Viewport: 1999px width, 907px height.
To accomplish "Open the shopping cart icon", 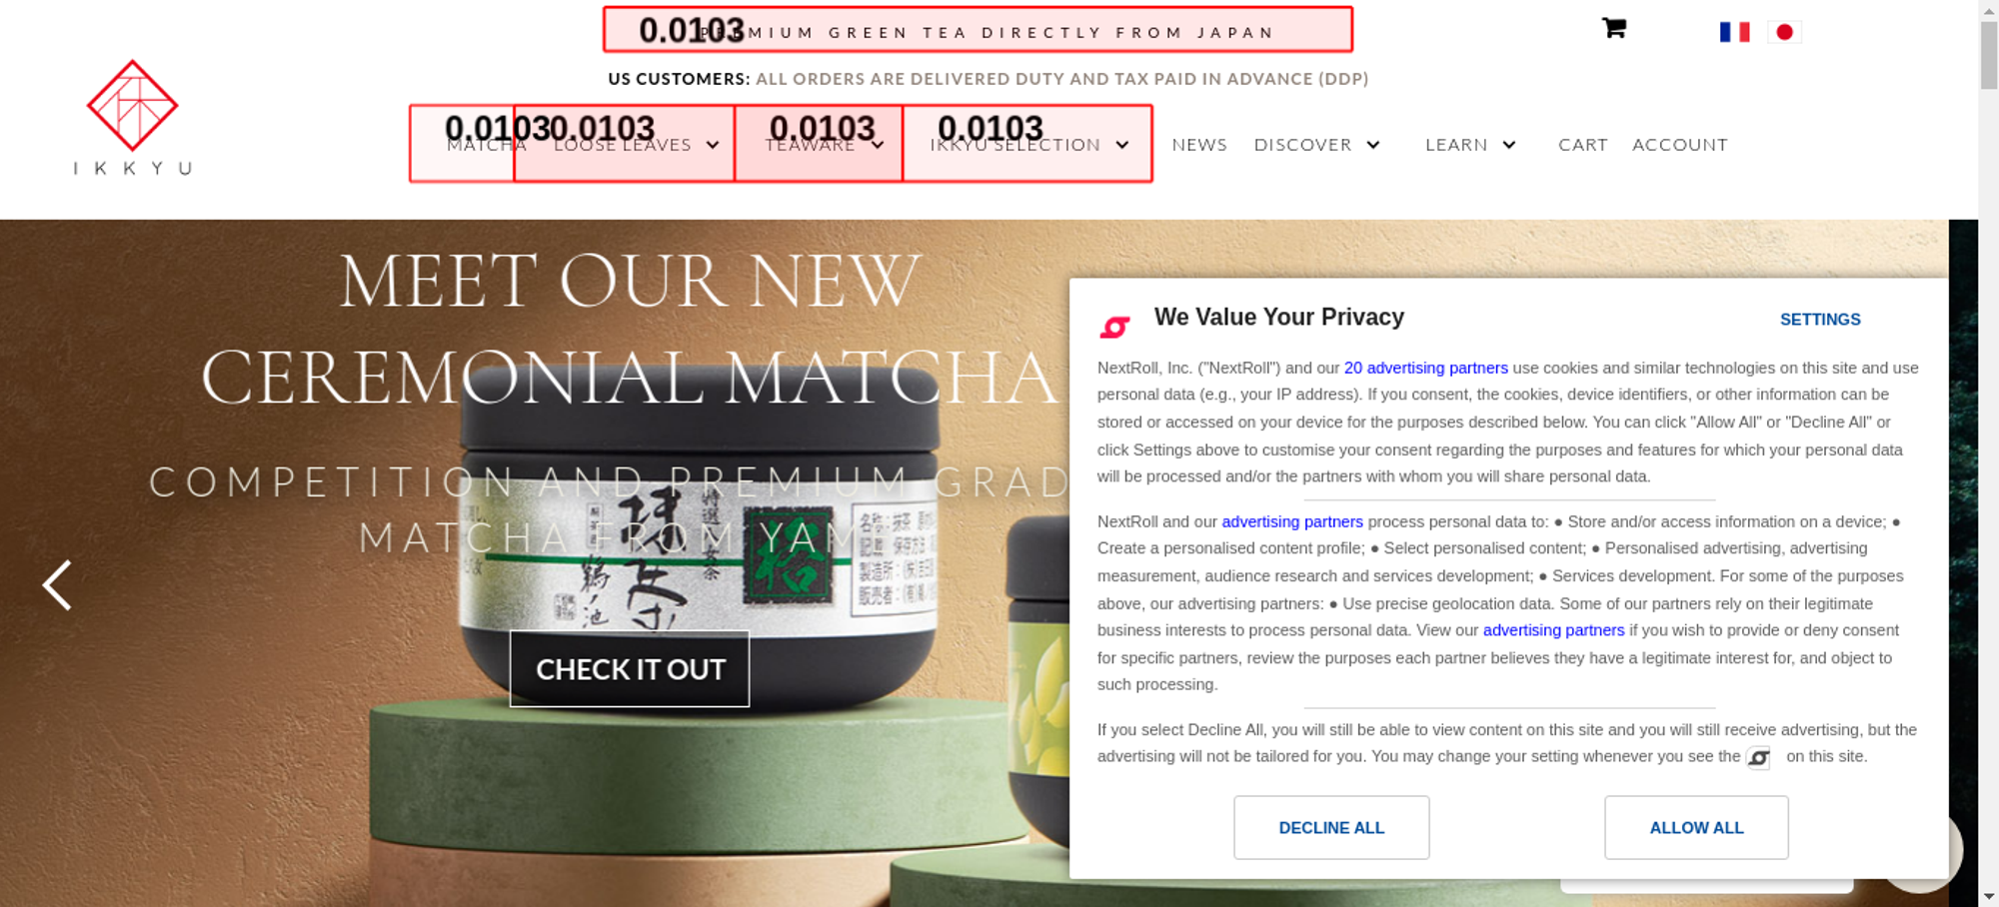I will tap(1613, 28).
